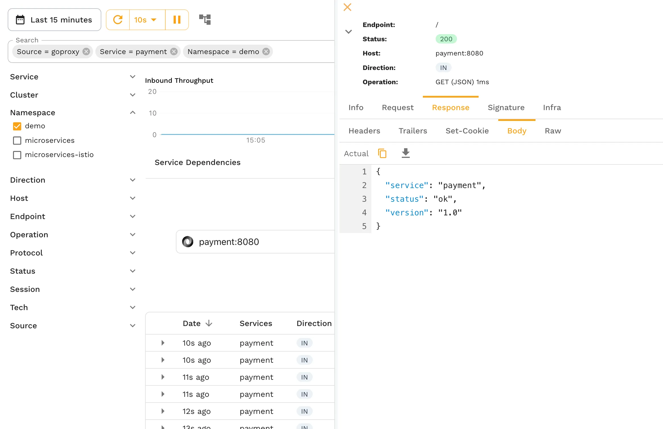Open the service map view icon
Viewport: 663px width, 429px height.
[205, 19]
